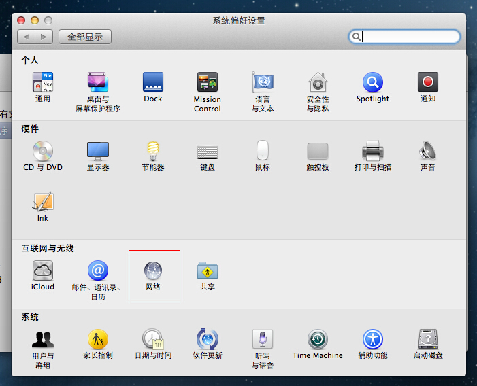This screenshot has width=477, height=386.
Task: Minimize the window with yellow button
Action: (35, 20)
